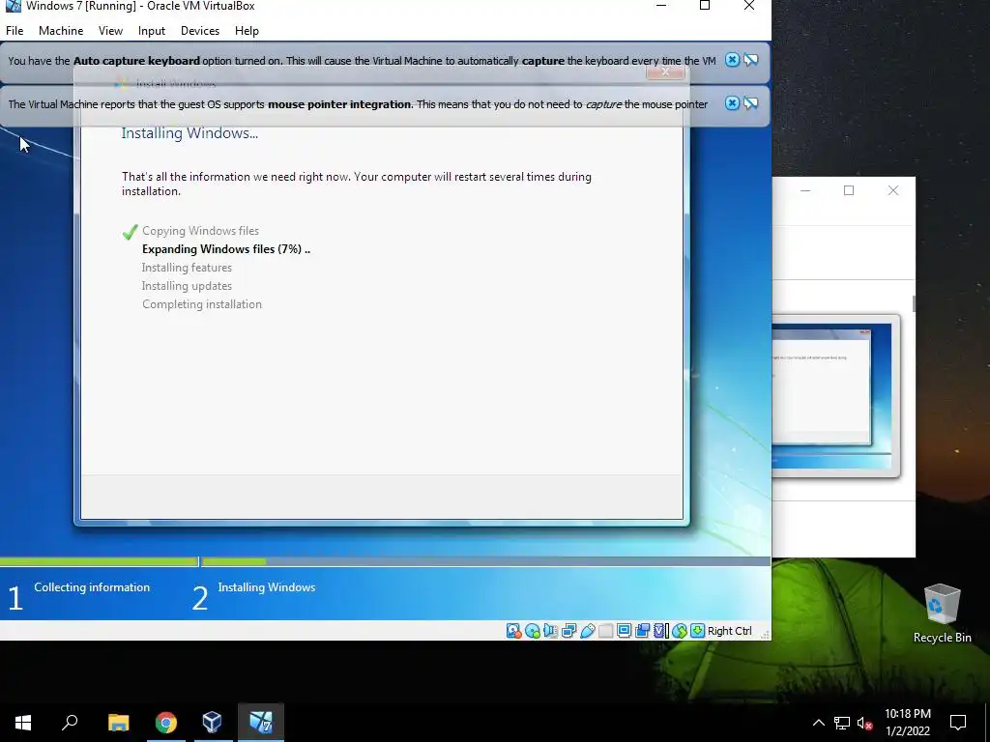Screen dimensions: 990x742
Task: Click the Completing installation step text
Action: (x=201, y=304)
